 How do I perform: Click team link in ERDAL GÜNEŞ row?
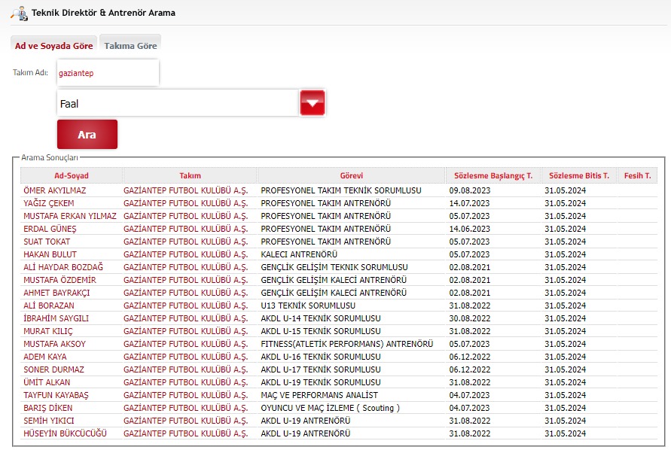[185, 229]
